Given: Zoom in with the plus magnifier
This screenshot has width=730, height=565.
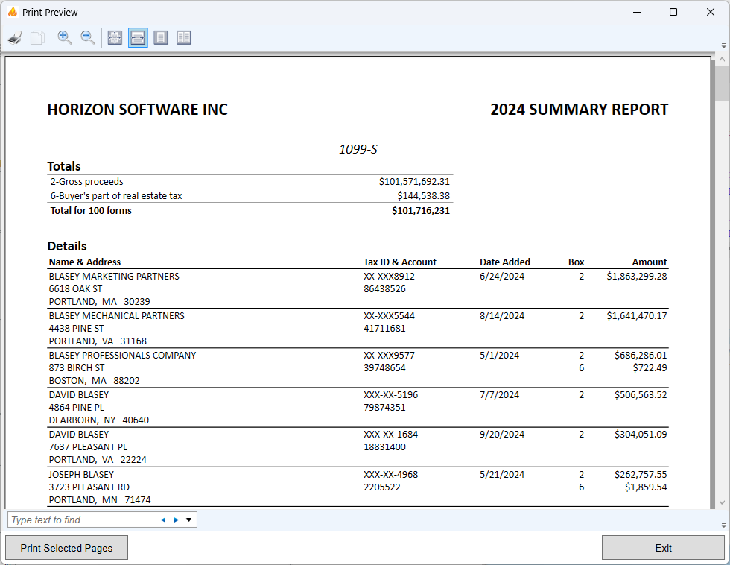Looking at the screenshot, I should 65,38.
